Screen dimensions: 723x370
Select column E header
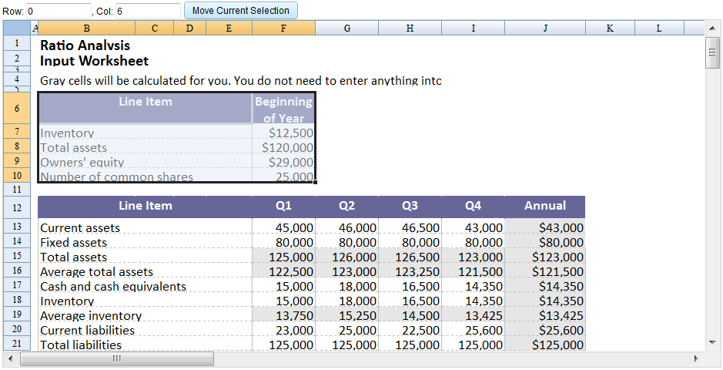click(x=229, y=29)
